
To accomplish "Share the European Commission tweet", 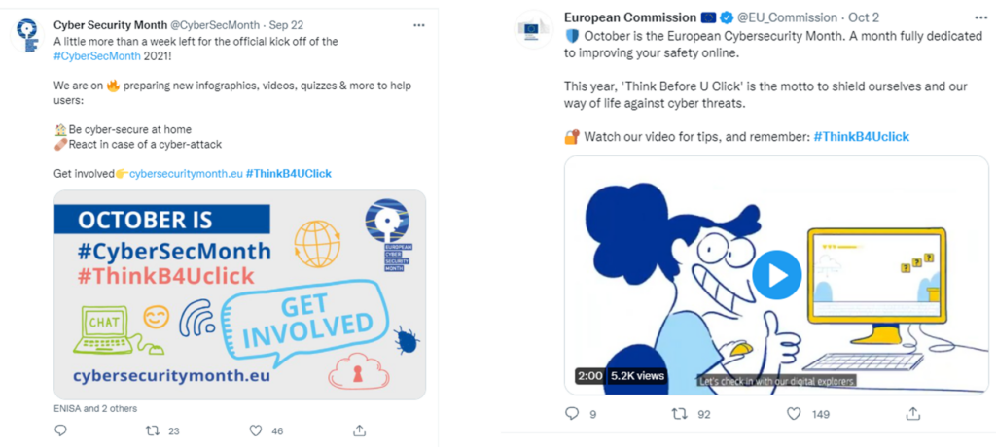I will 912,413.
